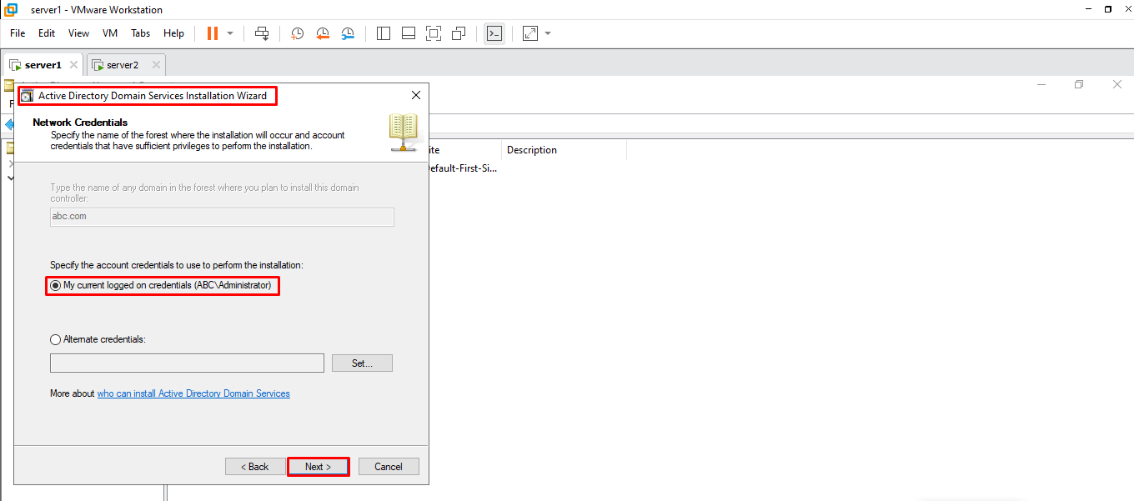Click the abc.com domain name field
1134x501 pixels.
222,217
